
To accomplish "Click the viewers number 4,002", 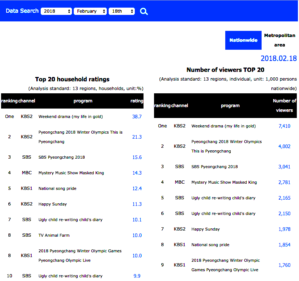I will click(284, 147).
